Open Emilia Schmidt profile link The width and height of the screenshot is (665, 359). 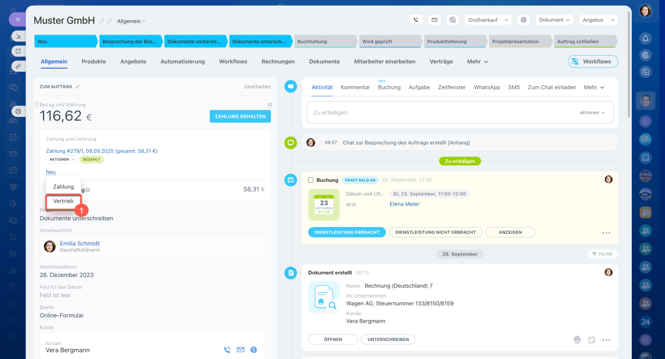point(79,243)
